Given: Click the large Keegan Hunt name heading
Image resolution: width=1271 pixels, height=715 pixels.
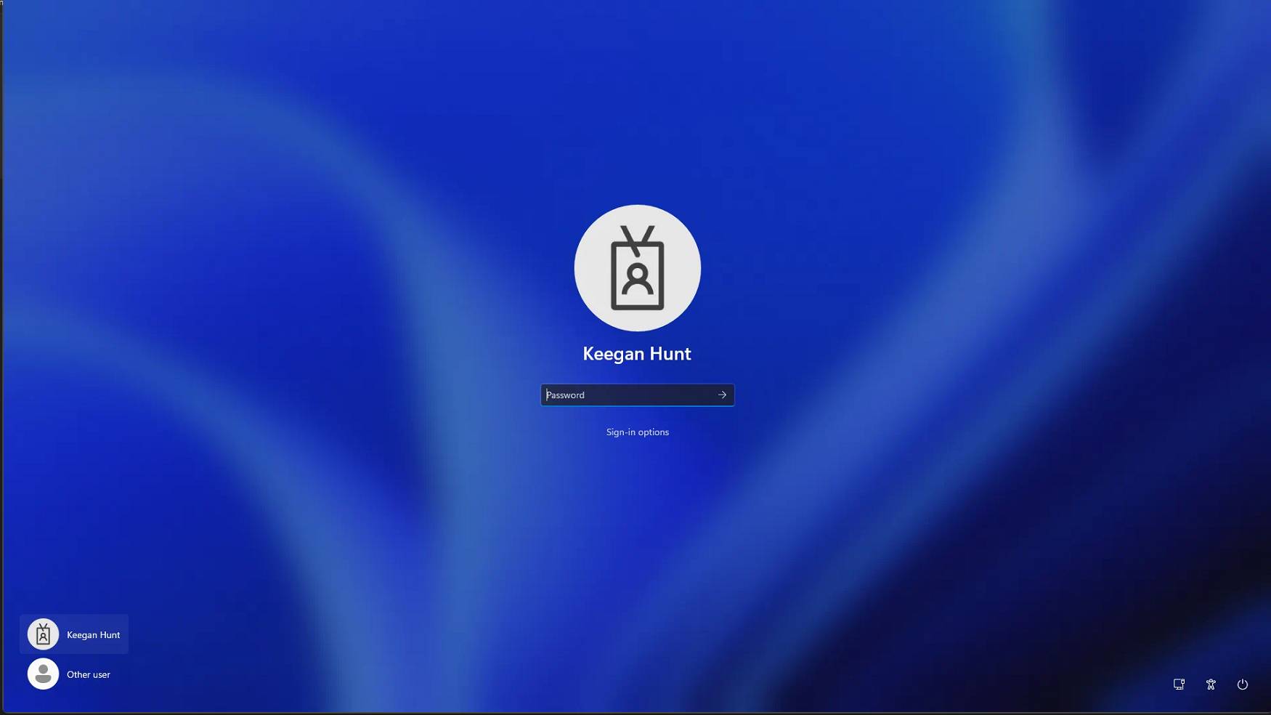Looking at the screenshot, I should click(x=637, y=354).
